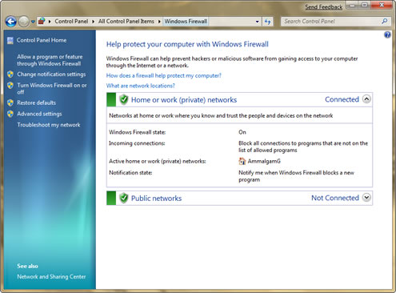Expand the arrow after All Control Panel Items
This screenshot has height=293, width=396.
pos(159,22)
